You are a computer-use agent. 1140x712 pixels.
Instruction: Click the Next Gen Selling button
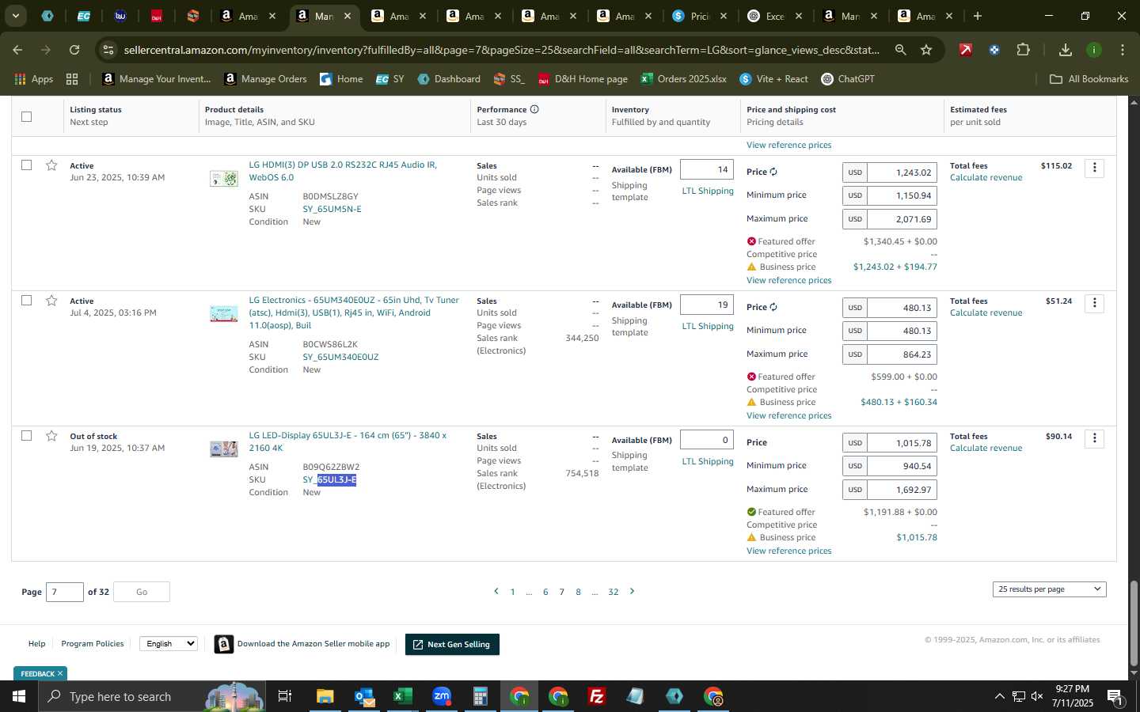(452, 644)
